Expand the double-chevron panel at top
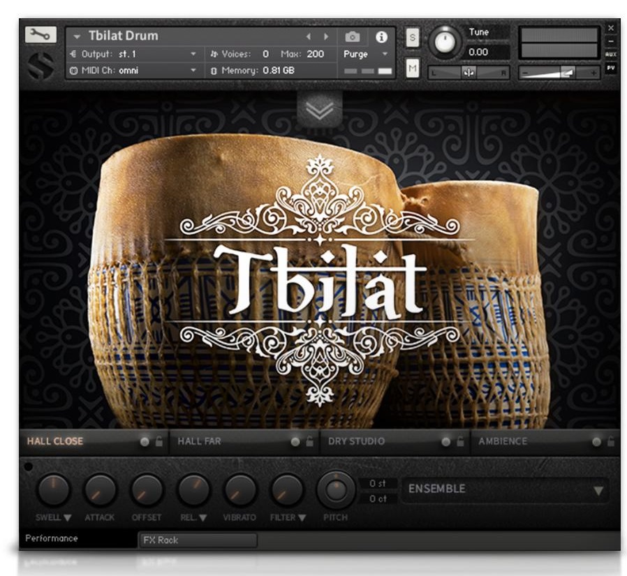 coord(320,109)
